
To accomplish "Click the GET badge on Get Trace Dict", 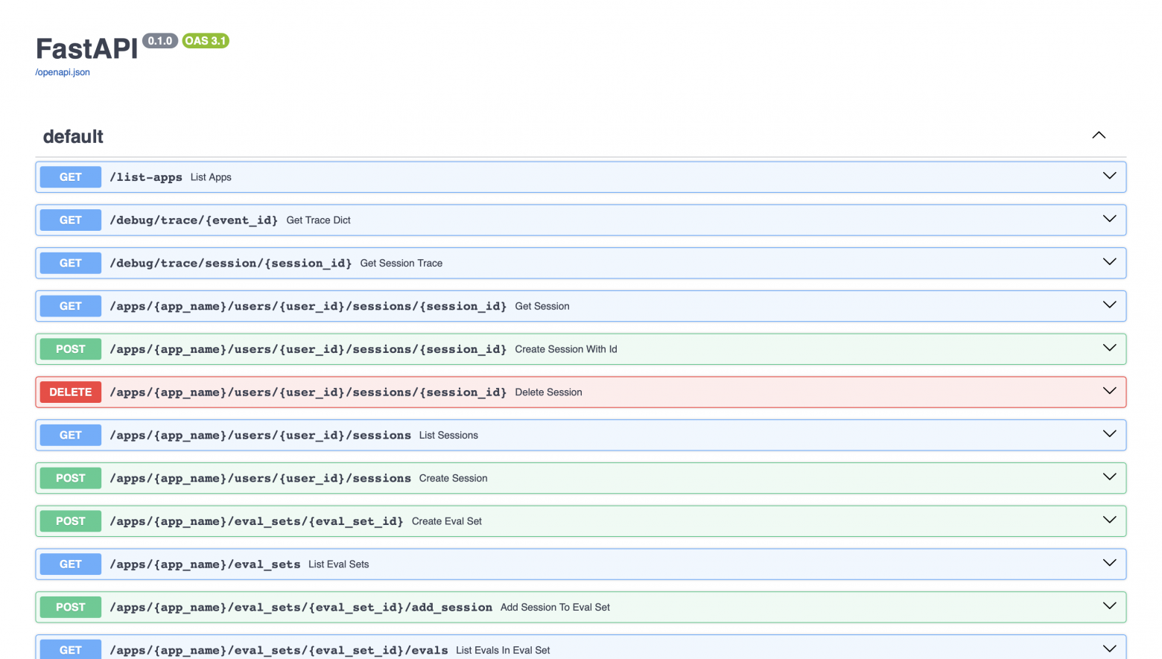I will [x=69, y=220].
